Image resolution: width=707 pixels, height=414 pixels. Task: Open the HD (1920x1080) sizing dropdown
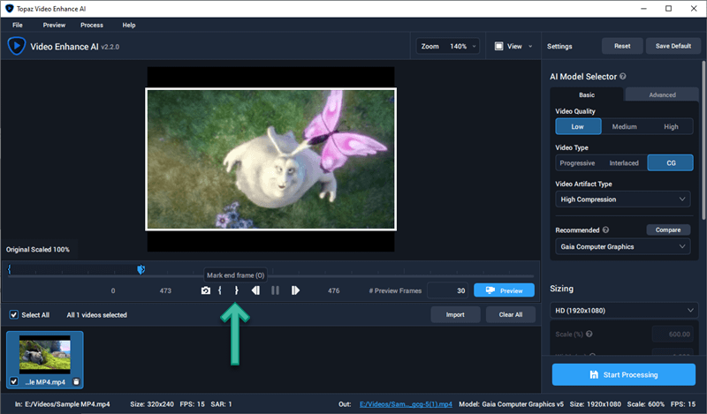pos(625,311)
